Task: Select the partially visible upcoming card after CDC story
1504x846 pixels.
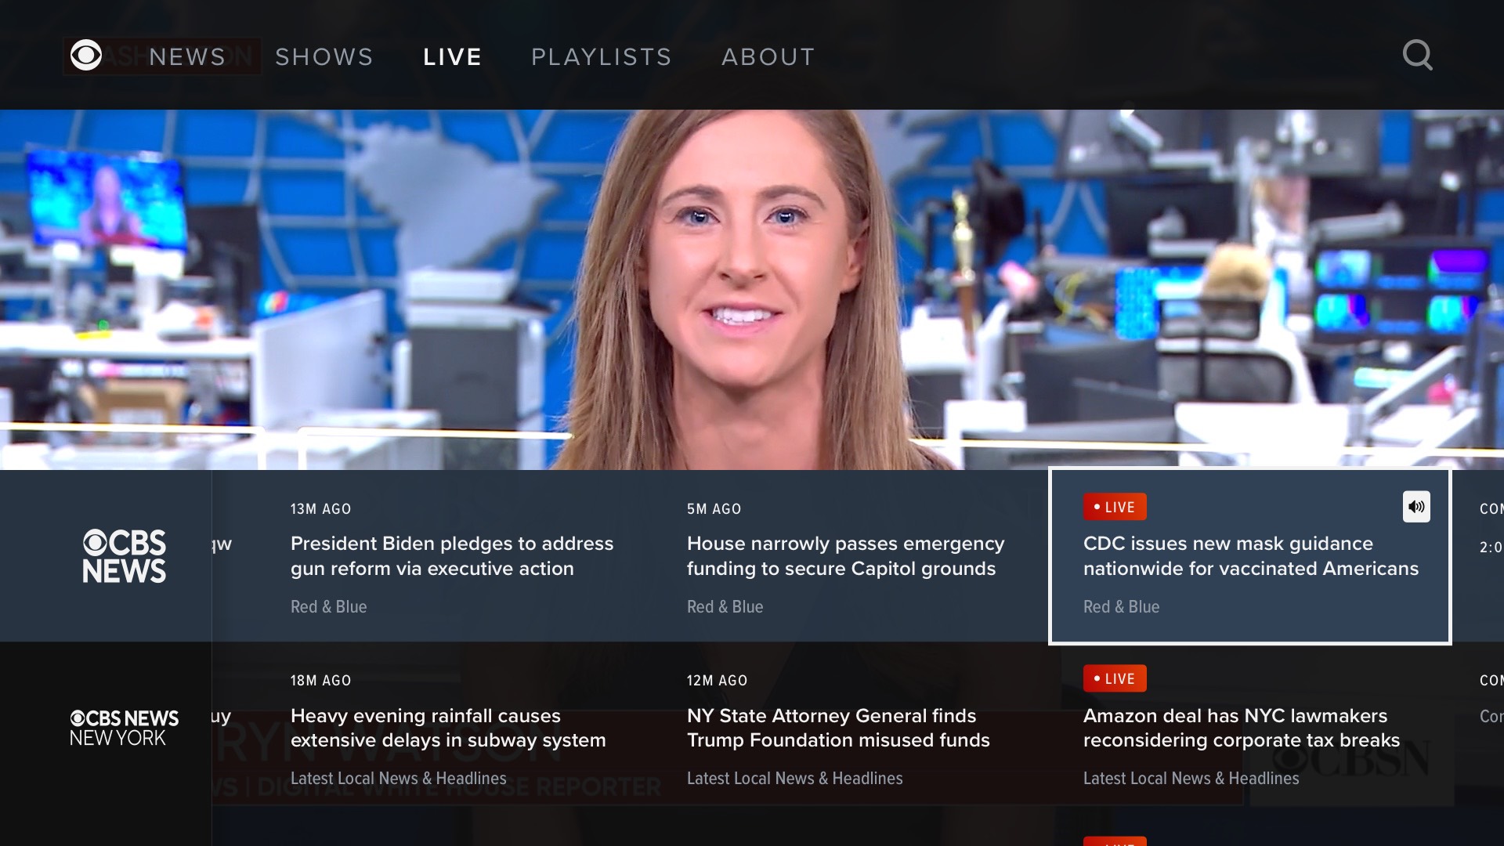Action: [1488, 548]
